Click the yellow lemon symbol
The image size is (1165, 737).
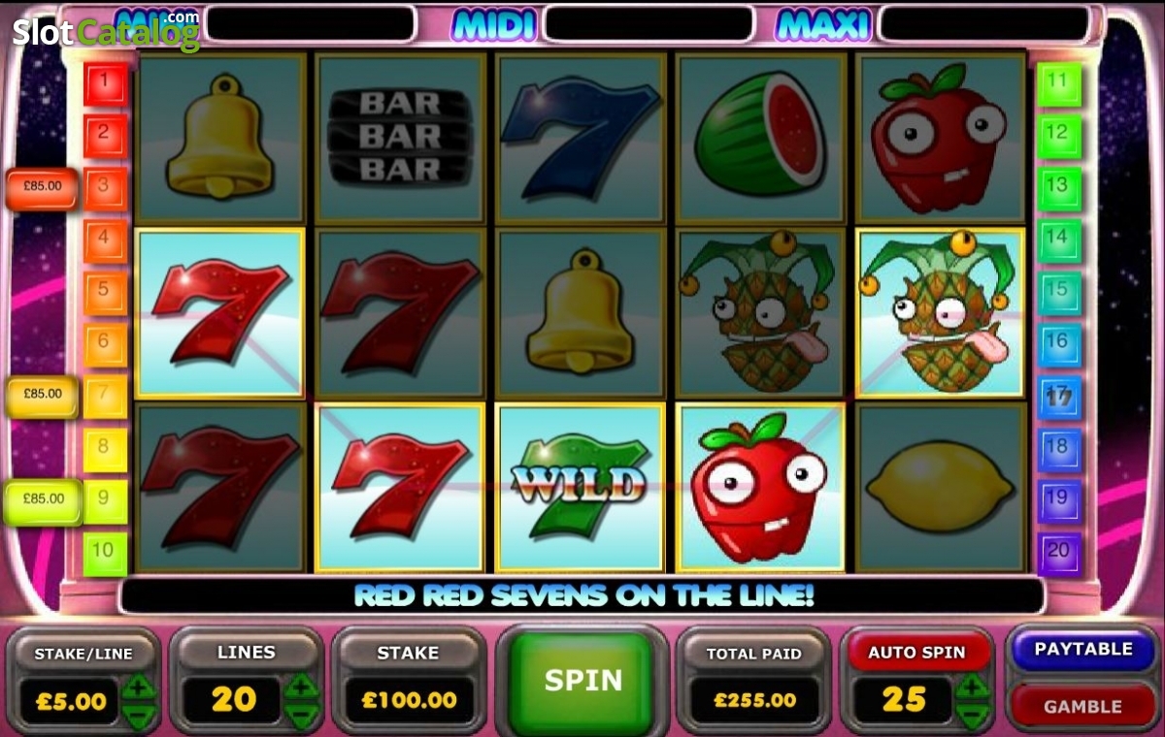(x=941, y=487)
